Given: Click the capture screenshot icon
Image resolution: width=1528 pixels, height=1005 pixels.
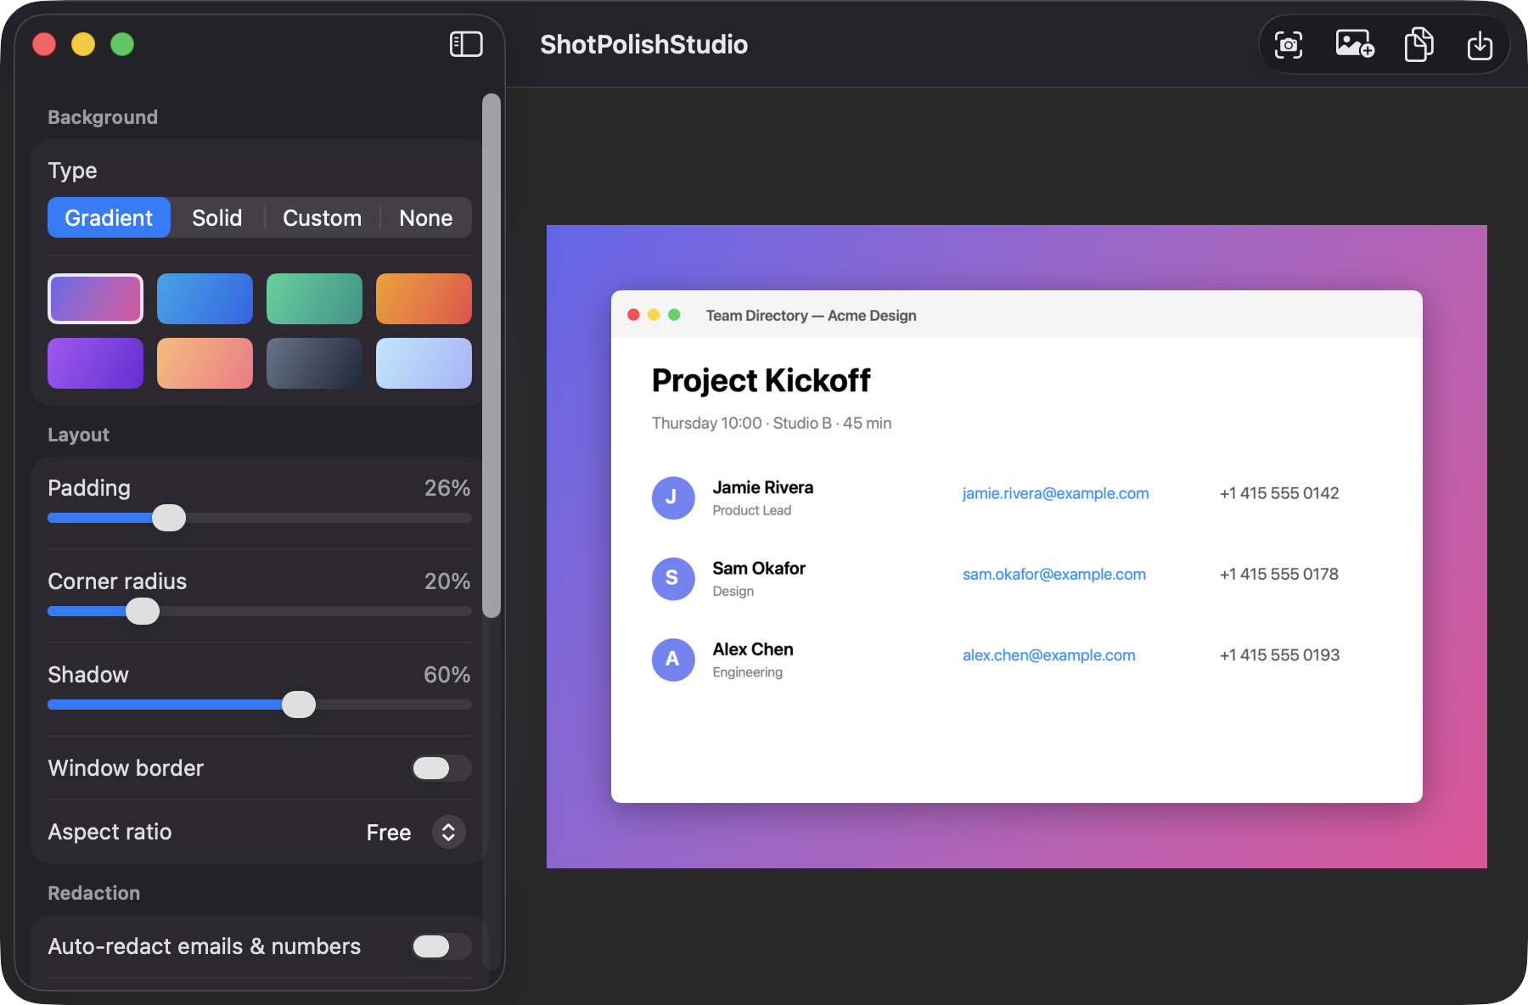Looking at the screenshot, I should tap(1289, 44).
